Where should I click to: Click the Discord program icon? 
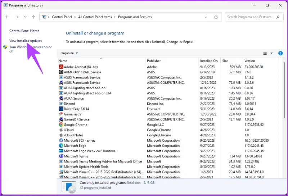pyautogui.click(x=61, y=104)
